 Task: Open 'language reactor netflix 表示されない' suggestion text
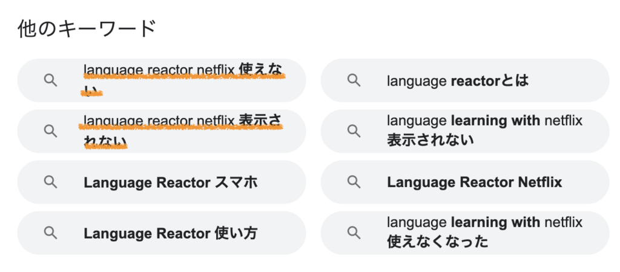(183, 122)
